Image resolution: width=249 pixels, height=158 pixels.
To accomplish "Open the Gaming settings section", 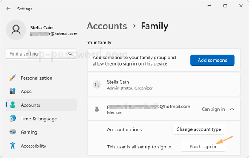I will click(41, 132).
